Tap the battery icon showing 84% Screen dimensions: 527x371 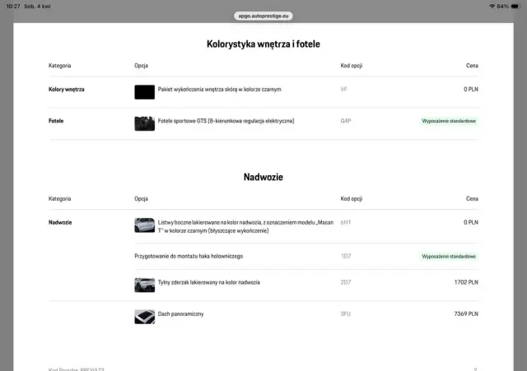pyautogui.click(x=515, y=6)
